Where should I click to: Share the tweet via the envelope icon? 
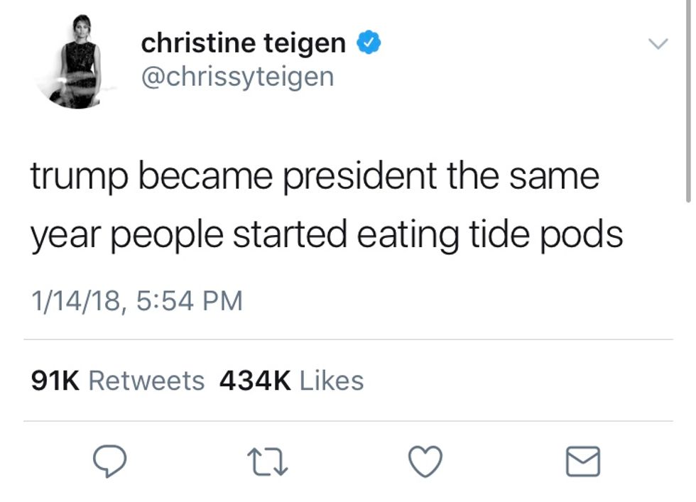pos(582,462)
